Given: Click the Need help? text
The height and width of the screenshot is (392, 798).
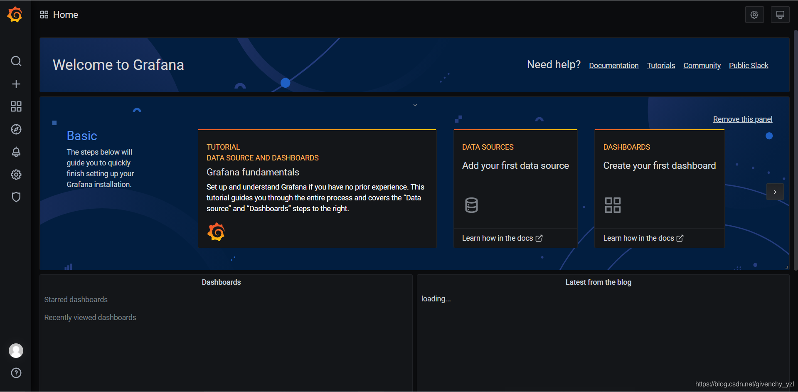Looking at the screenshot, I should point(554,64).
